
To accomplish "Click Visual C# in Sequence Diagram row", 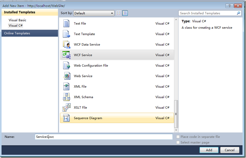I will pyautogui.click(x=162, y=118).
